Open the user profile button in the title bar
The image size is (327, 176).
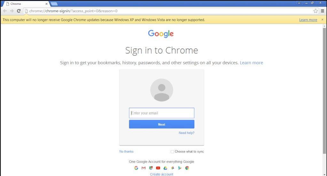(x=299, y=3)
